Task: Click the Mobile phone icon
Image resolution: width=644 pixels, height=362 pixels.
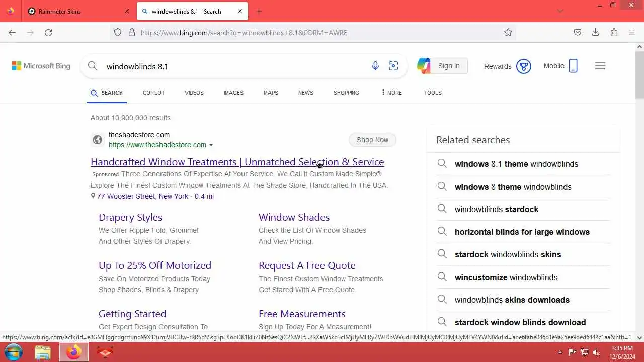Action: (573, 66)
